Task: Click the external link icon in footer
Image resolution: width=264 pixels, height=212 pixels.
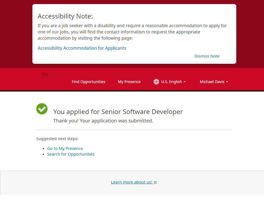Action: [x=155, y=182]
